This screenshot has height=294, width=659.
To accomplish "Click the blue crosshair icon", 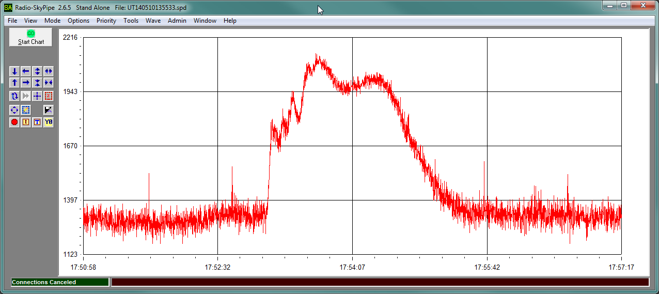I will pos(37,96).
